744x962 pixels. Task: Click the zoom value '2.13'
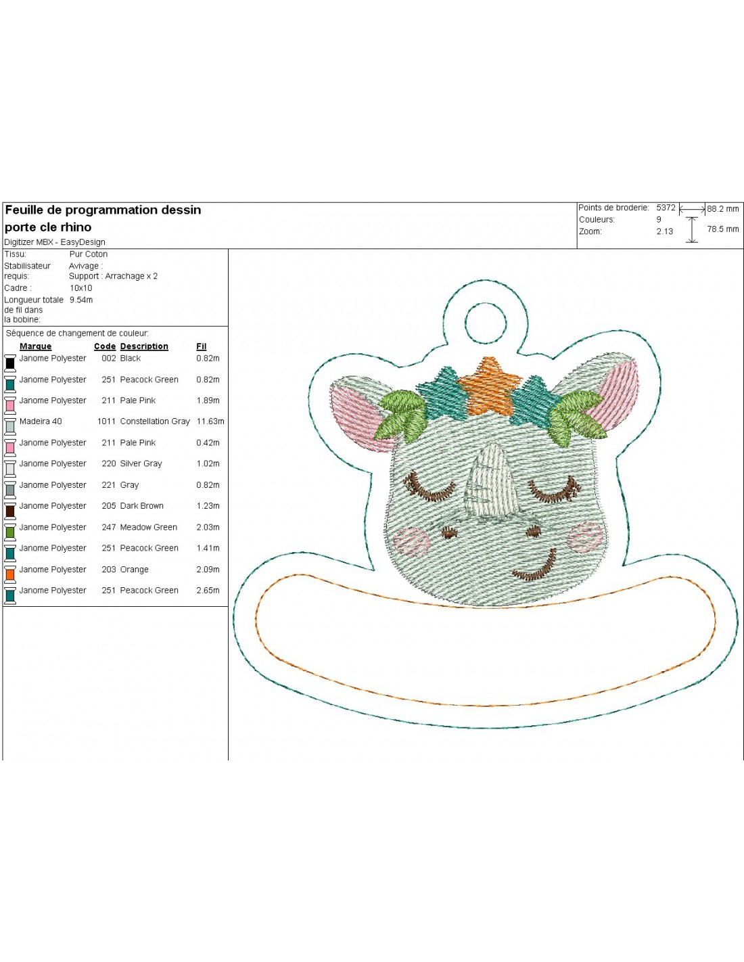click(x=665, y=231)
